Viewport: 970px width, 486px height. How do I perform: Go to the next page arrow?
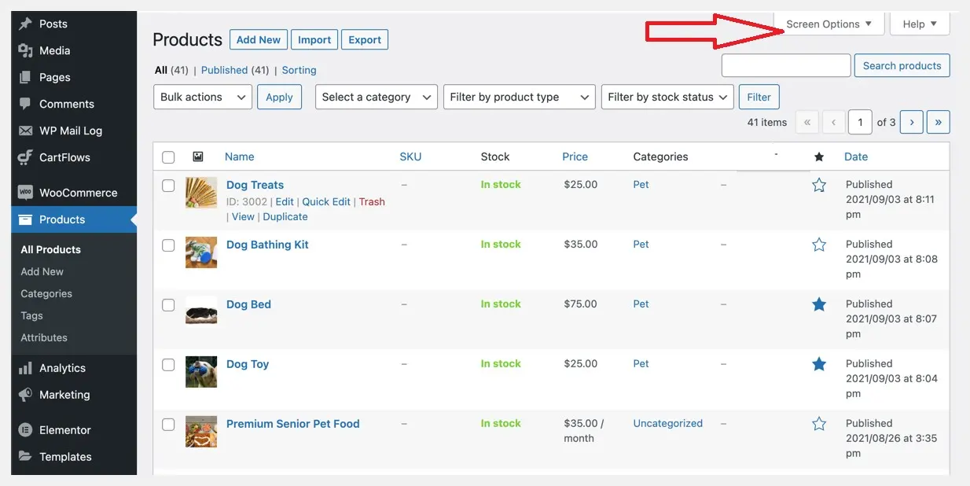(x=911, y=122)
